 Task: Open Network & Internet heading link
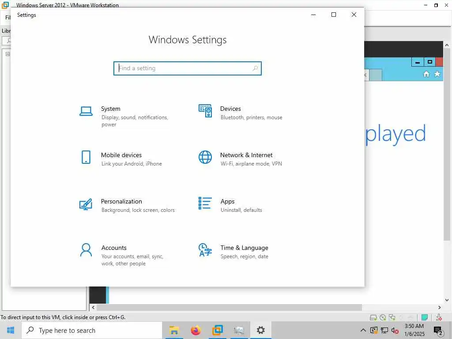(x=246, y=155)
